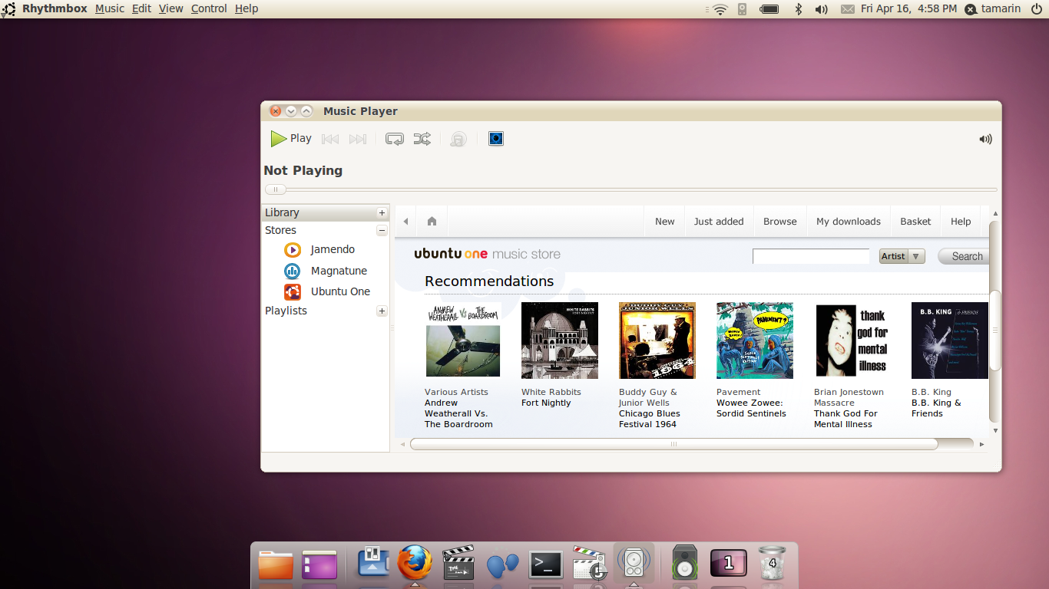Open Chicago Blues Festival 1964 album cover

pyautogui.click(x=657, y=341)
